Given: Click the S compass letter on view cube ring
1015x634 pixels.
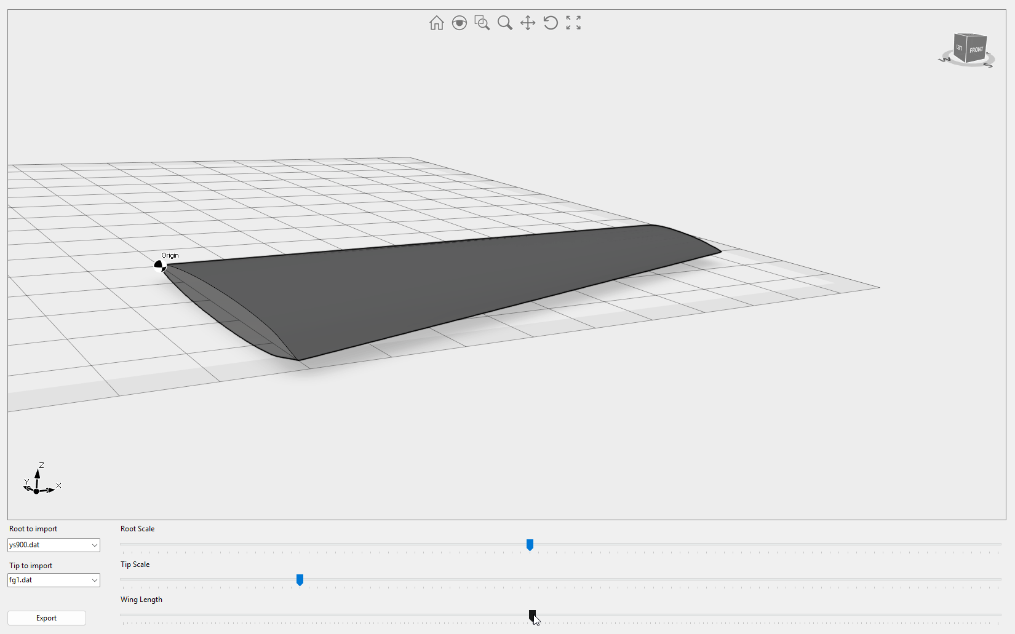Looking at the screenshot, I should pyautogui.click(x=989, y=65).
